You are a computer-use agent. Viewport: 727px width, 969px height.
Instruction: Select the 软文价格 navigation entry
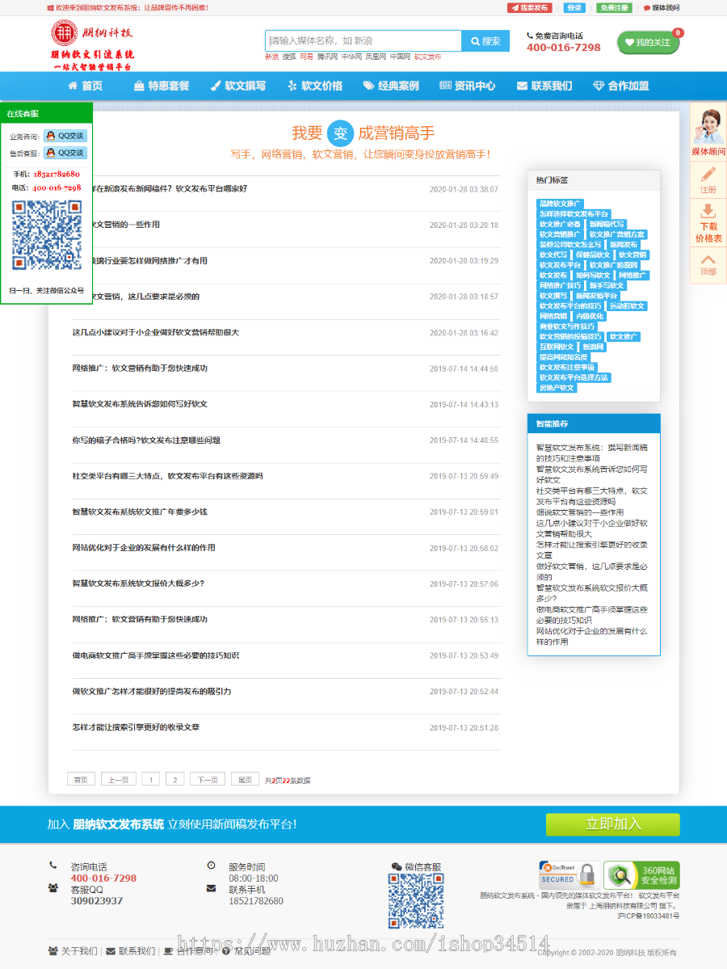coord(317,85)
